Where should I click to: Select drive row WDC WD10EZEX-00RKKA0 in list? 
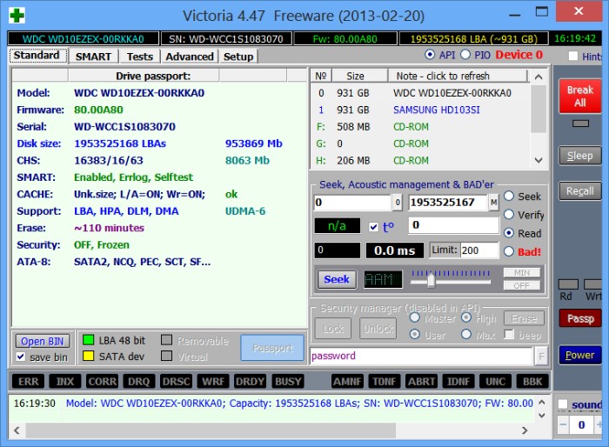tap(420, 93)
